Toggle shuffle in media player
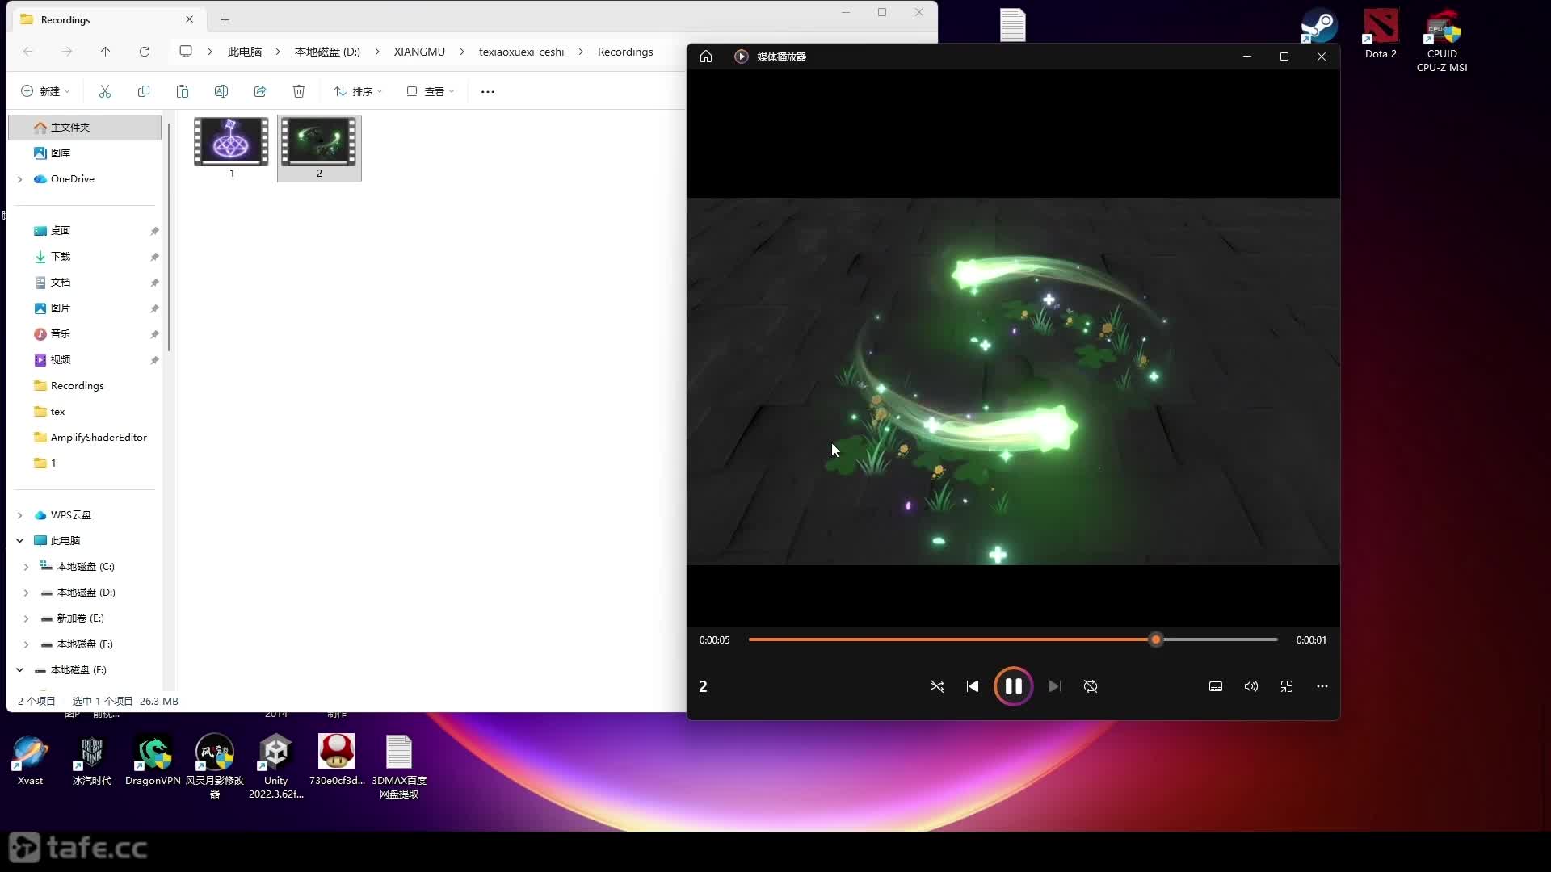 coord(937,686)
